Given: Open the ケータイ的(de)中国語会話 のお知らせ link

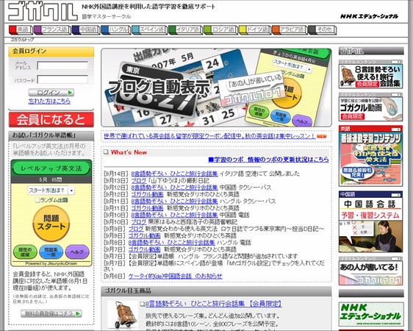Looking at the screenshot, I should 176,276.
